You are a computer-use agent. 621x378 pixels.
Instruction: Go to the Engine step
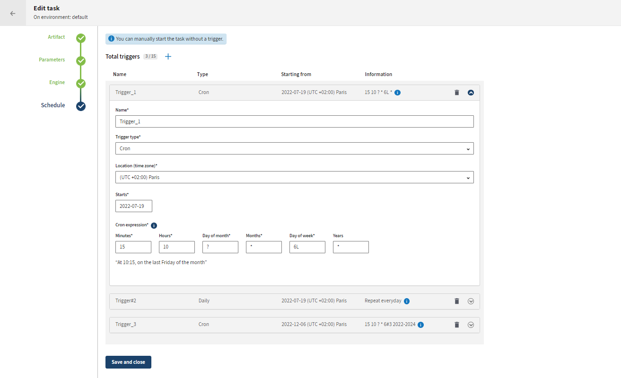(81, 83)
